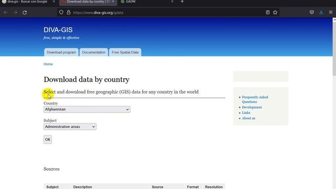Click the browser forward arrow
This screenshot has width=336, height=189.
pos(15,13)
